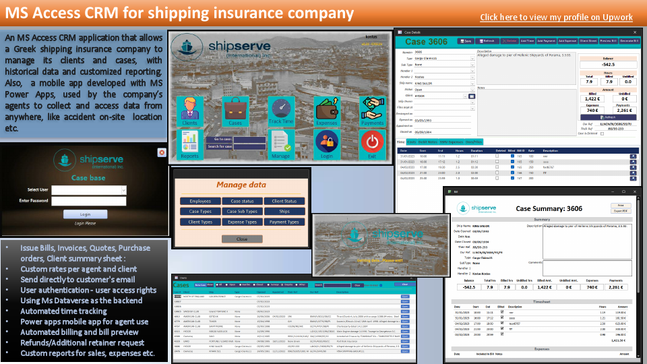Click the Login user-lock icon
This screenshot has height=364, width=647.
pyautogui.click(x=327, y=144)
